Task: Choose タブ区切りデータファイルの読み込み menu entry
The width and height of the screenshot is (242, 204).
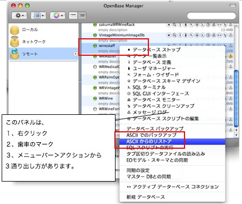Action: coord(172,154)
